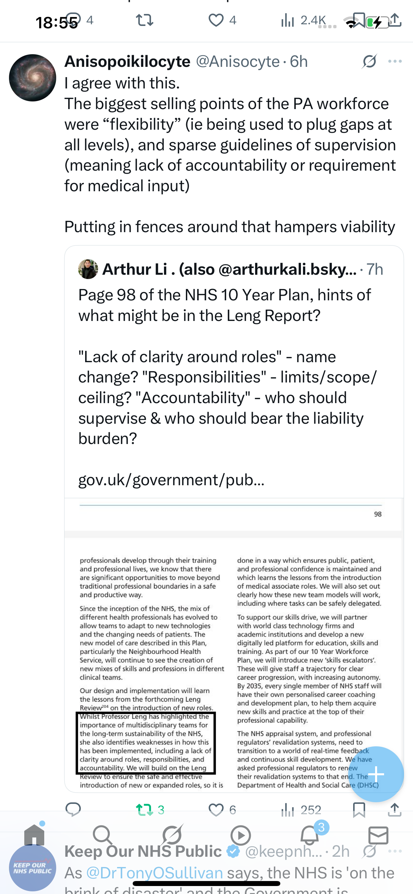
Task: Reply to Anisopoikilocyte's post
Action: (x=73, y=810)
